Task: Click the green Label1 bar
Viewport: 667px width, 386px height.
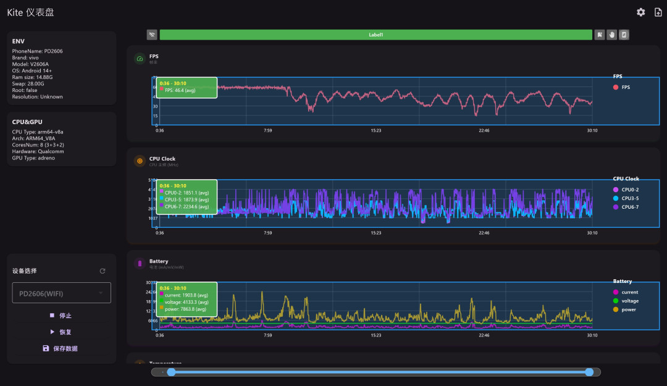Action: point(376,35)
